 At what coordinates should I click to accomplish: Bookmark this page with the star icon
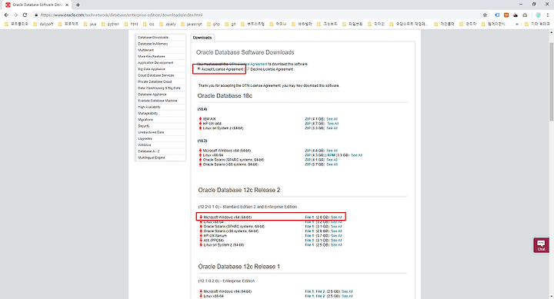coord(485,15)
